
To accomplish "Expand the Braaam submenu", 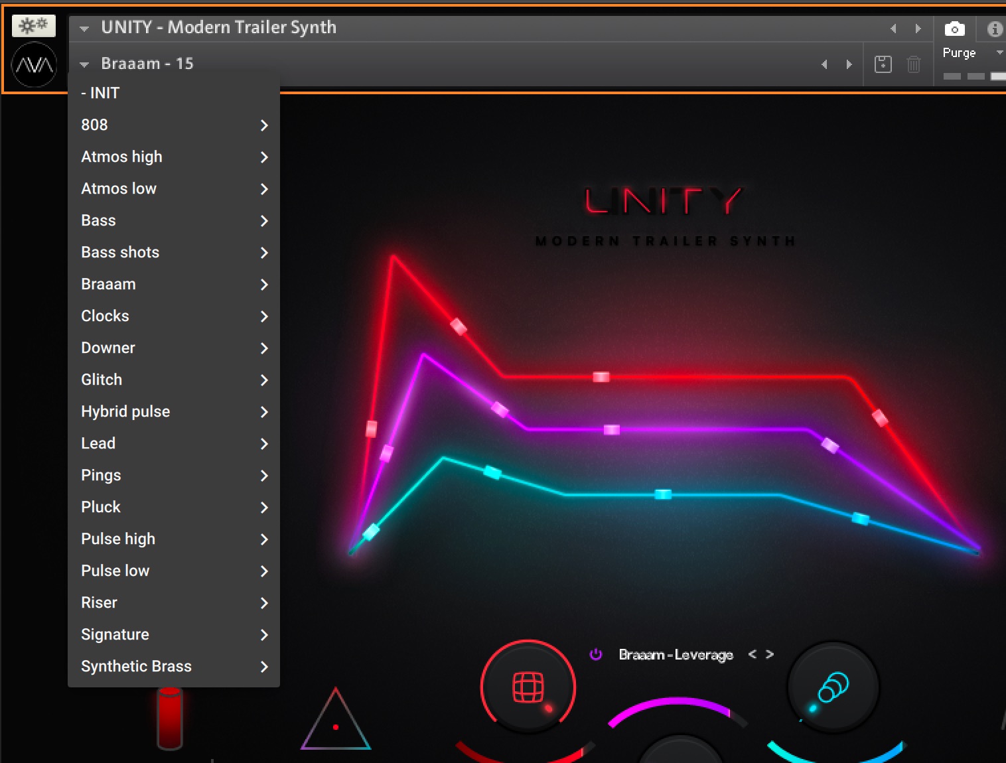I will click(x=265, y=284).
